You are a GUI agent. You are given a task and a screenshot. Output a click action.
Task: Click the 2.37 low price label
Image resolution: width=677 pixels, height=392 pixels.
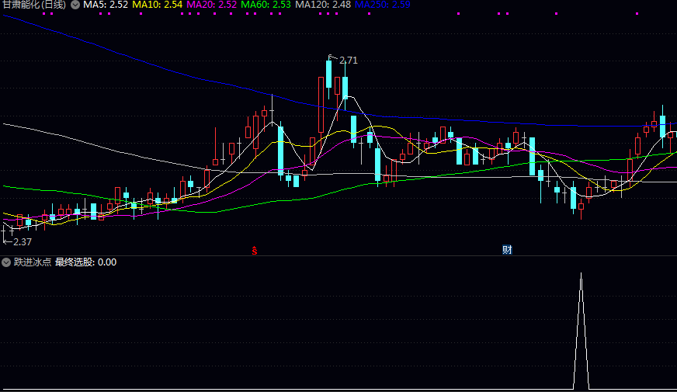pyautogui.click(x=21, y=241)
